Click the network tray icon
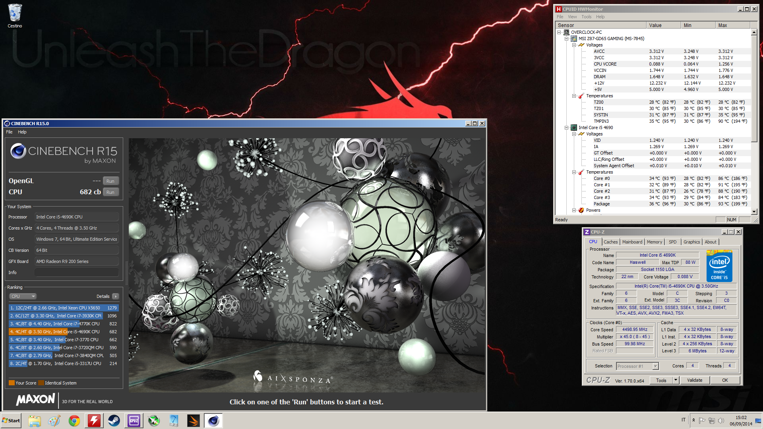 [712, 420]
